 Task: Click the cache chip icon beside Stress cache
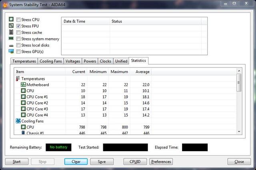(11, 32)
